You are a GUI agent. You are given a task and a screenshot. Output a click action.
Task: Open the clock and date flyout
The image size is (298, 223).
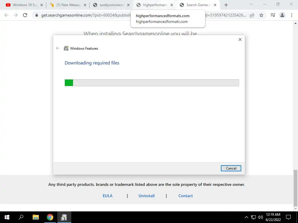[x=273, y=217]
